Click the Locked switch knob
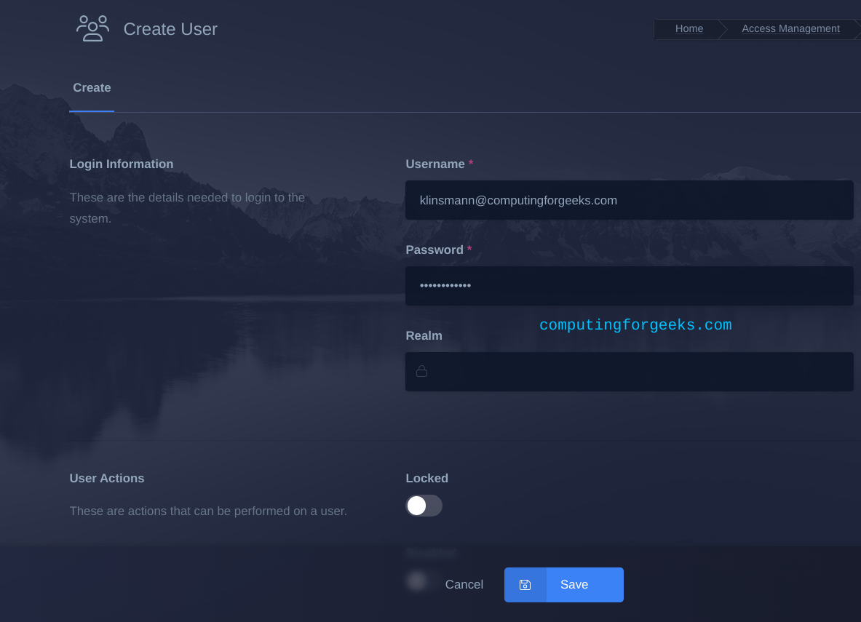The image size is (861, 622). pos(416,506)
